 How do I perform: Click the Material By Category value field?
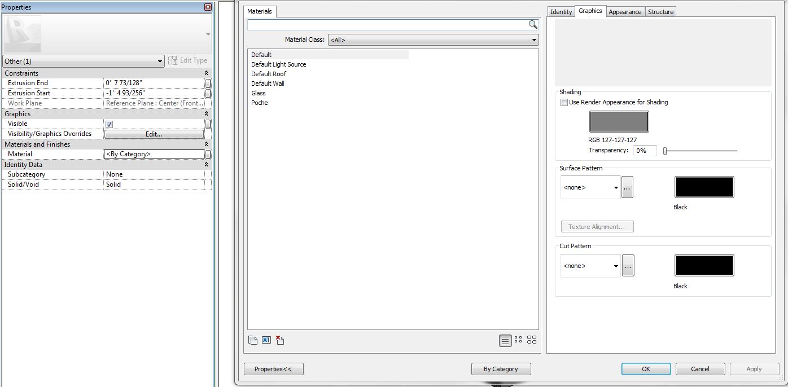point(154,154)
